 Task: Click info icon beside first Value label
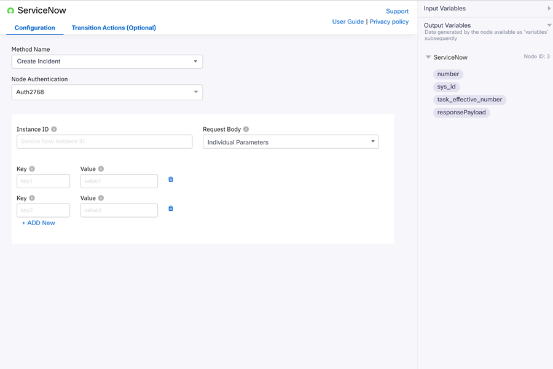[101, 169]
